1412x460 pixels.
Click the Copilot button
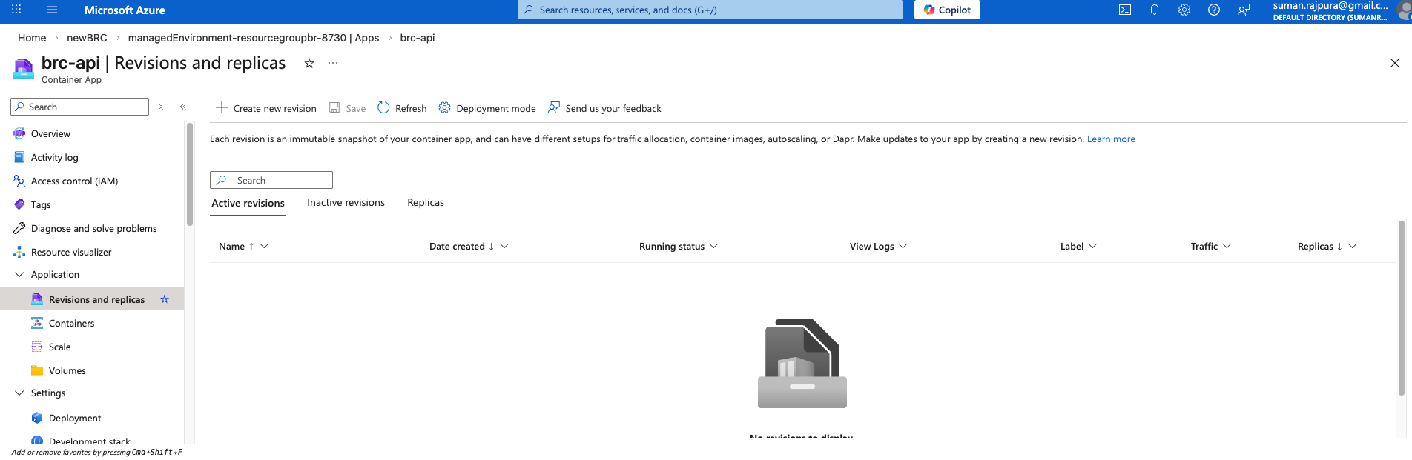pyautogui.click(x=947, y=10)
